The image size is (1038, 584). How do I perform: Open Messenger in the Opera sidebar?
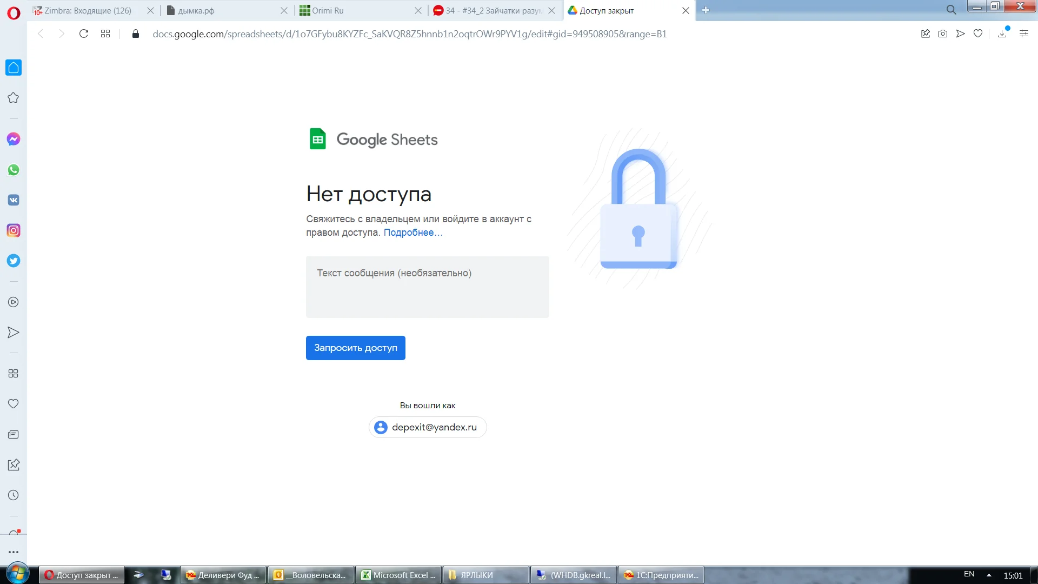click(x=14, y=139)
